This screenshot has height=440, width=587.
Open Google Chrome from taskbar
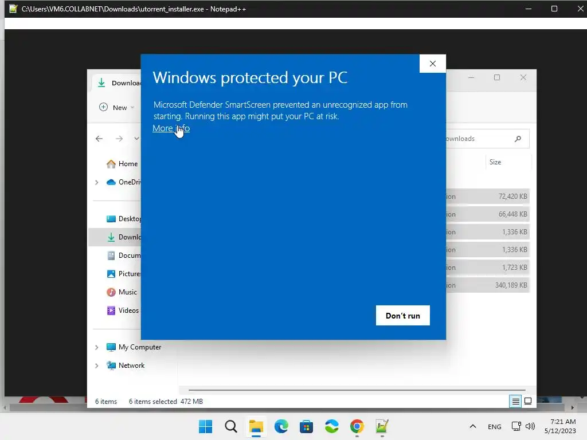point(357,426)
